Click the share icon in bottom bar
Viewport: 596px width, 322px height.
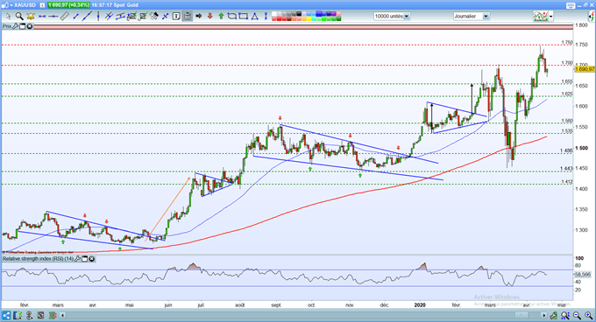6,315
